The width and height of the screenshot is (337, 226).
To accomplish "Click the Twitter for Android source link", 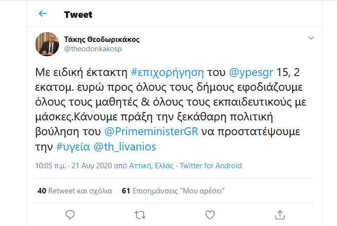I will tap(211, 166).
